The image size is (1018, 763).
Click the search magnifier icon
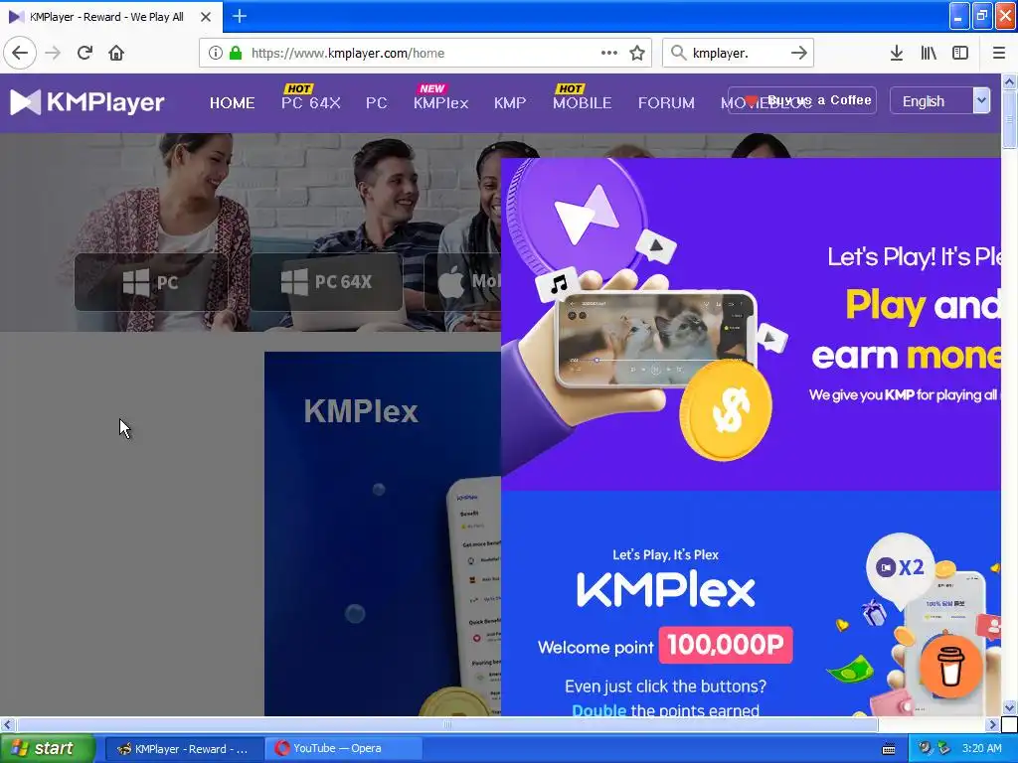pos(678,53)
